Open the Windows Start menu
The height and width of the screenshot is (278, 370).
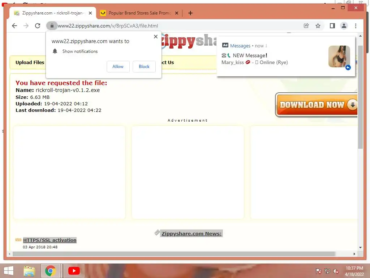point(9,271)
